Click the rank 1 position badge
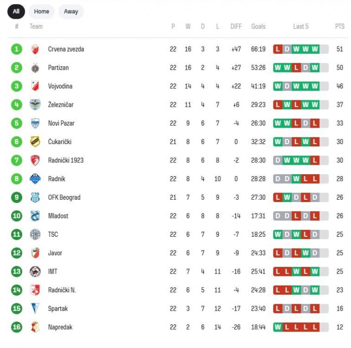351x348 pixels. pos(16,49)
